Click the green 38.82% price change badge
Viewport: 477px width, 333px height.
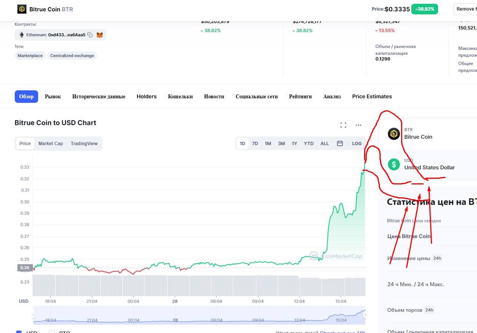(425, 9)
